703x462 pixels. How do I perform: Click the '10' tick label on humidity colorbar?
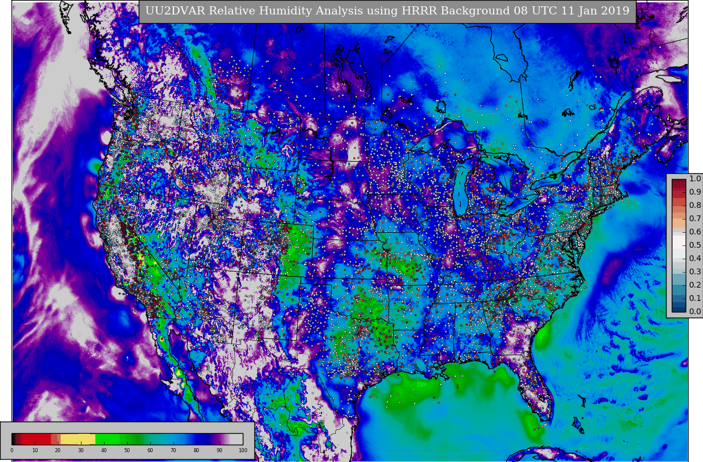pos(35,450)
